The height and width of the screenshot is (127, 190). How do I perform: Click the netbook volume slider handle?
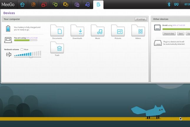point(31,57)
